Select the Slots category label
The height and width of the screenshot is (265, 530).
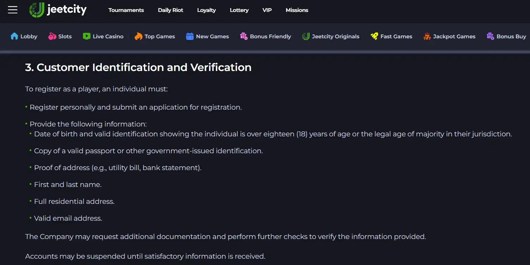click(65, 37)
